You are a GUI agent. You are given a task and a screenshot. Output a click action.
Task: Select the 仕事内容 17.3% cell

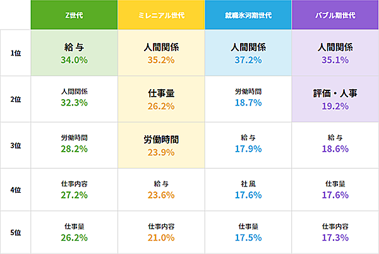335,232
